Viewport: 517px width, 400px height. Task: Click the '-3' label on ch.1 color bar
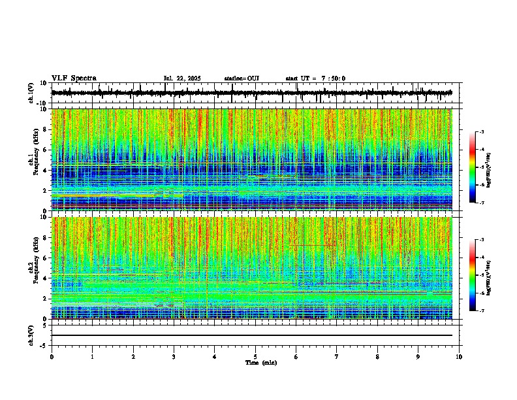pyautogui.click(x=481, y=131)
